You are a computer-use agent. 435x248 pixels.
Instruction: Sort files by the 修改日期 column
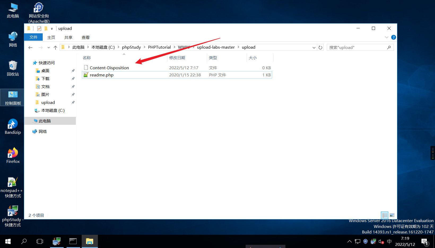click(x=187, y=58)
